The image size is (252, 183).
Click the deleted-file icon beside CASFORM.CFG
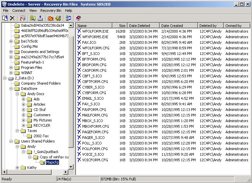pos(79,70)
